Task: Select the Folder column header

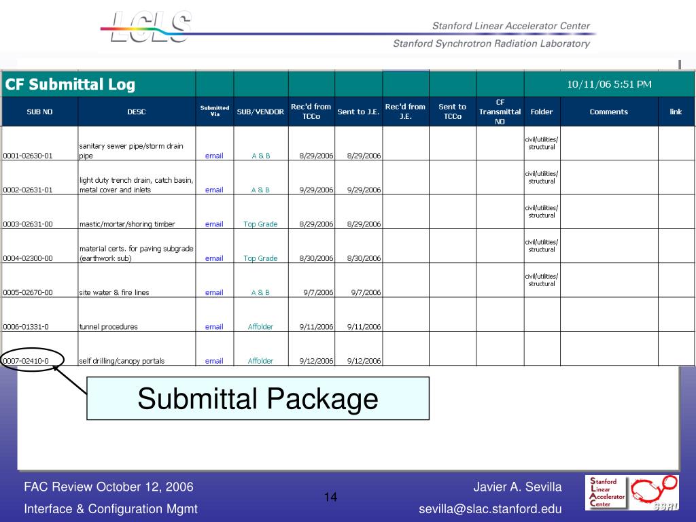Action: (542, 112)
